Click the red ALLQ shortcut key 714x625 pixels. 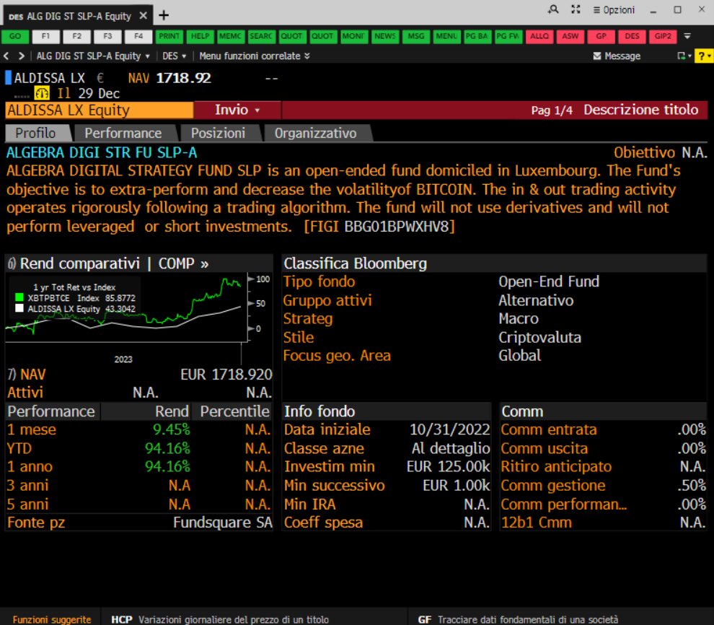coord(539,36)
